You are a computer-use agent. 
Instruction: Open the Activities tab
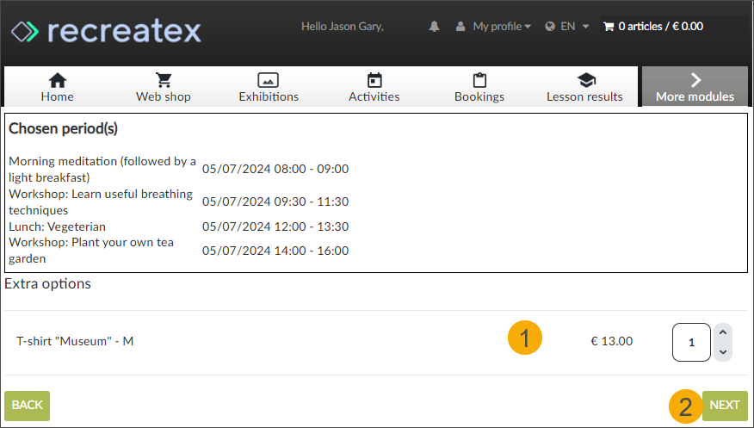click(x=374, y=87)
